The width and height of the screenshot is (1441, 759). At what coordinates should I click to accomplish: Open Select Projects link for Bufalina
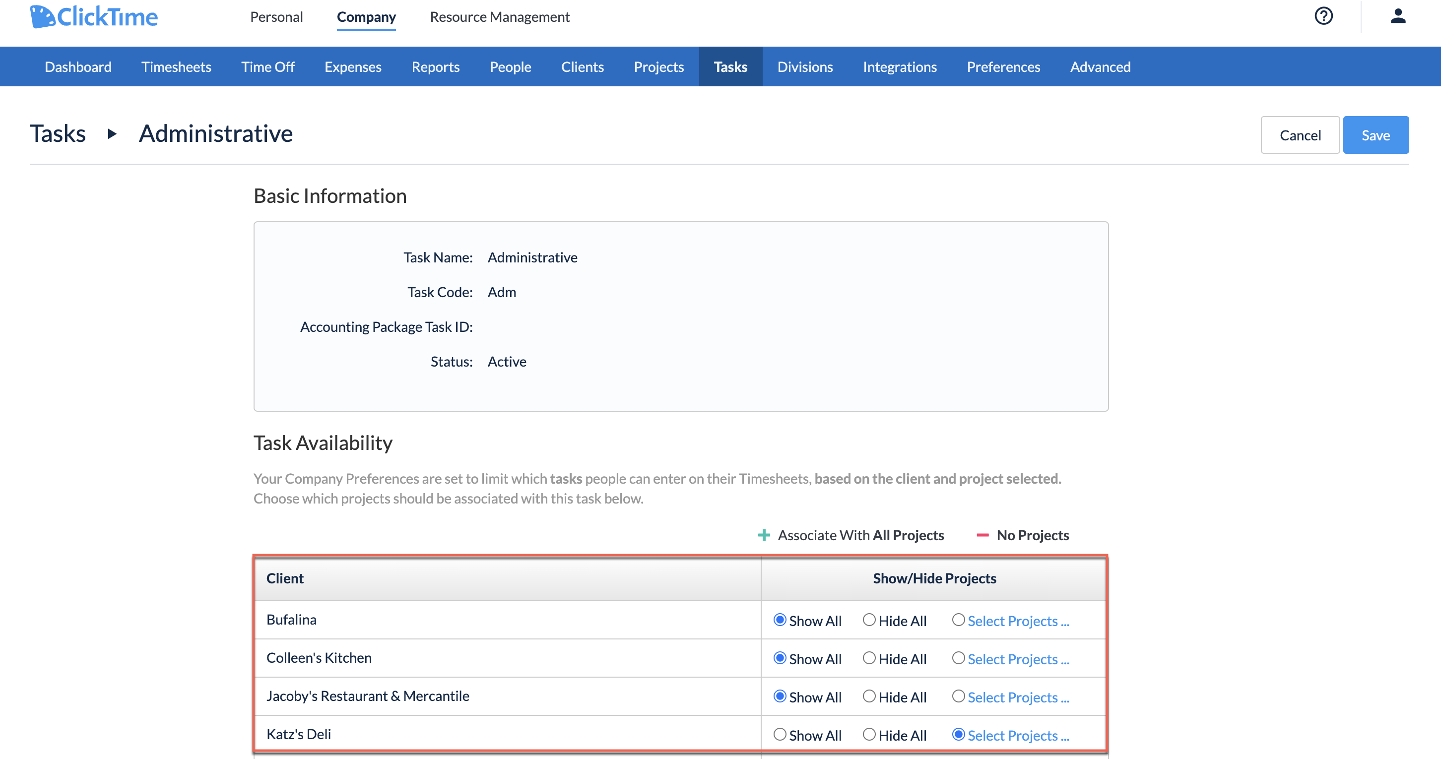pos(1018,621)
